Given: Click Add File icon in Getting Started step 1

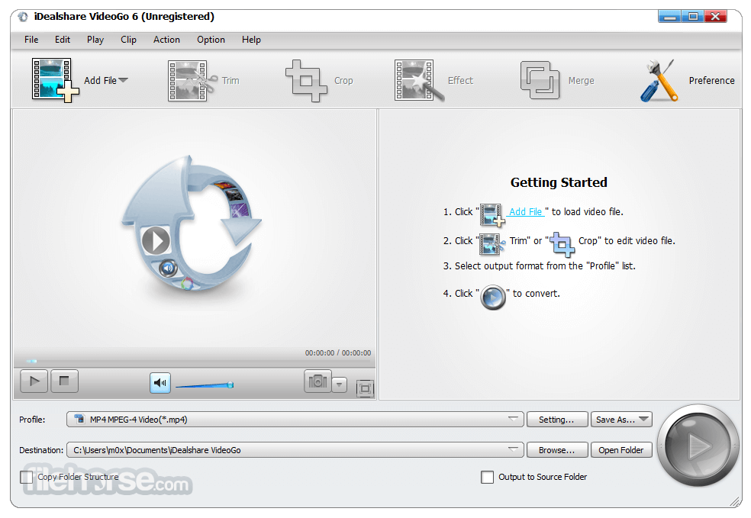Looking at the screenshot, I should tap(492, 214).
